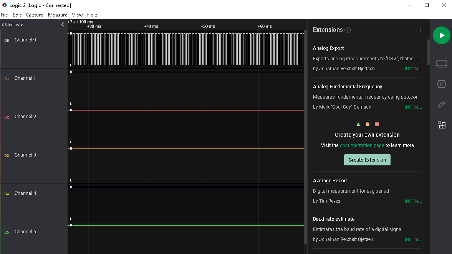This screenshot has width=452, height=254.
Task: Install the Analog Export extension
Action: [413, 69]
